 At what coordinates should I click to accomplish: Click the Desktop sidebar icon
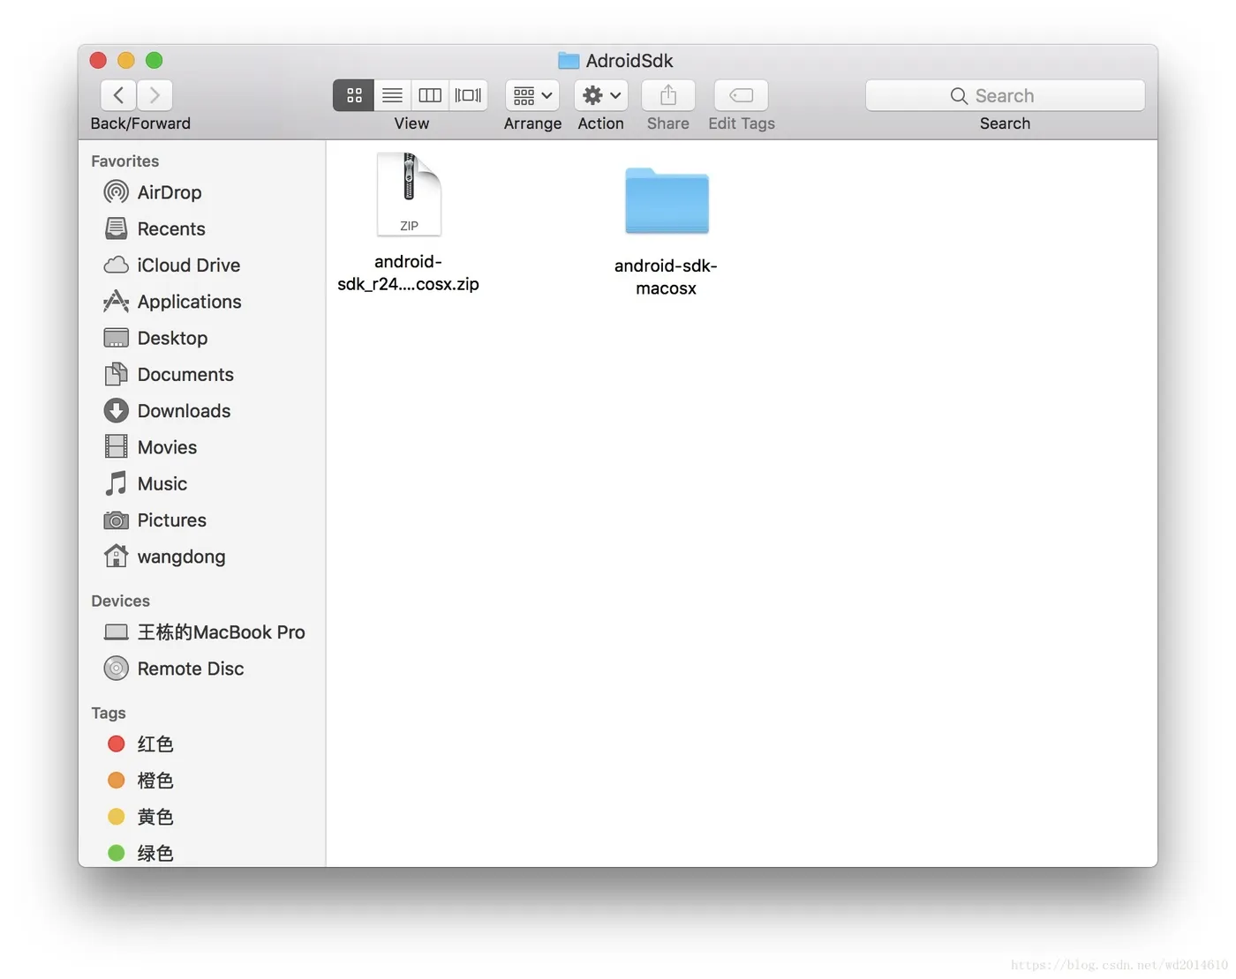[116, 338]
